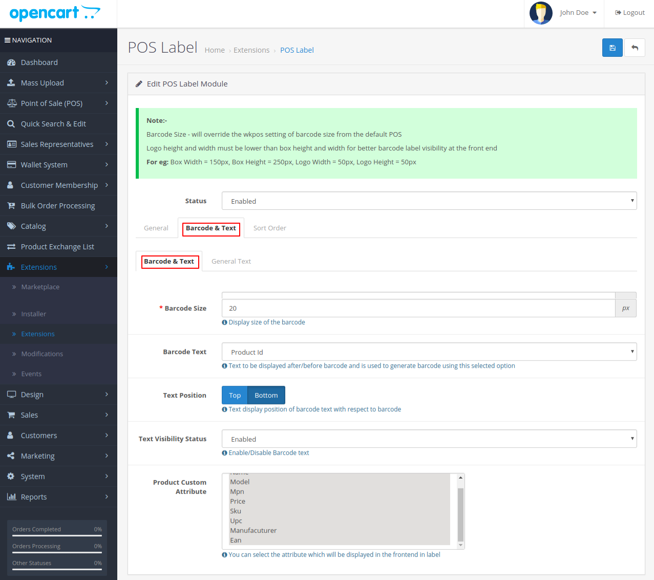
Task: Click the Back reply-arrow button
Action: [x=635, y=48]
